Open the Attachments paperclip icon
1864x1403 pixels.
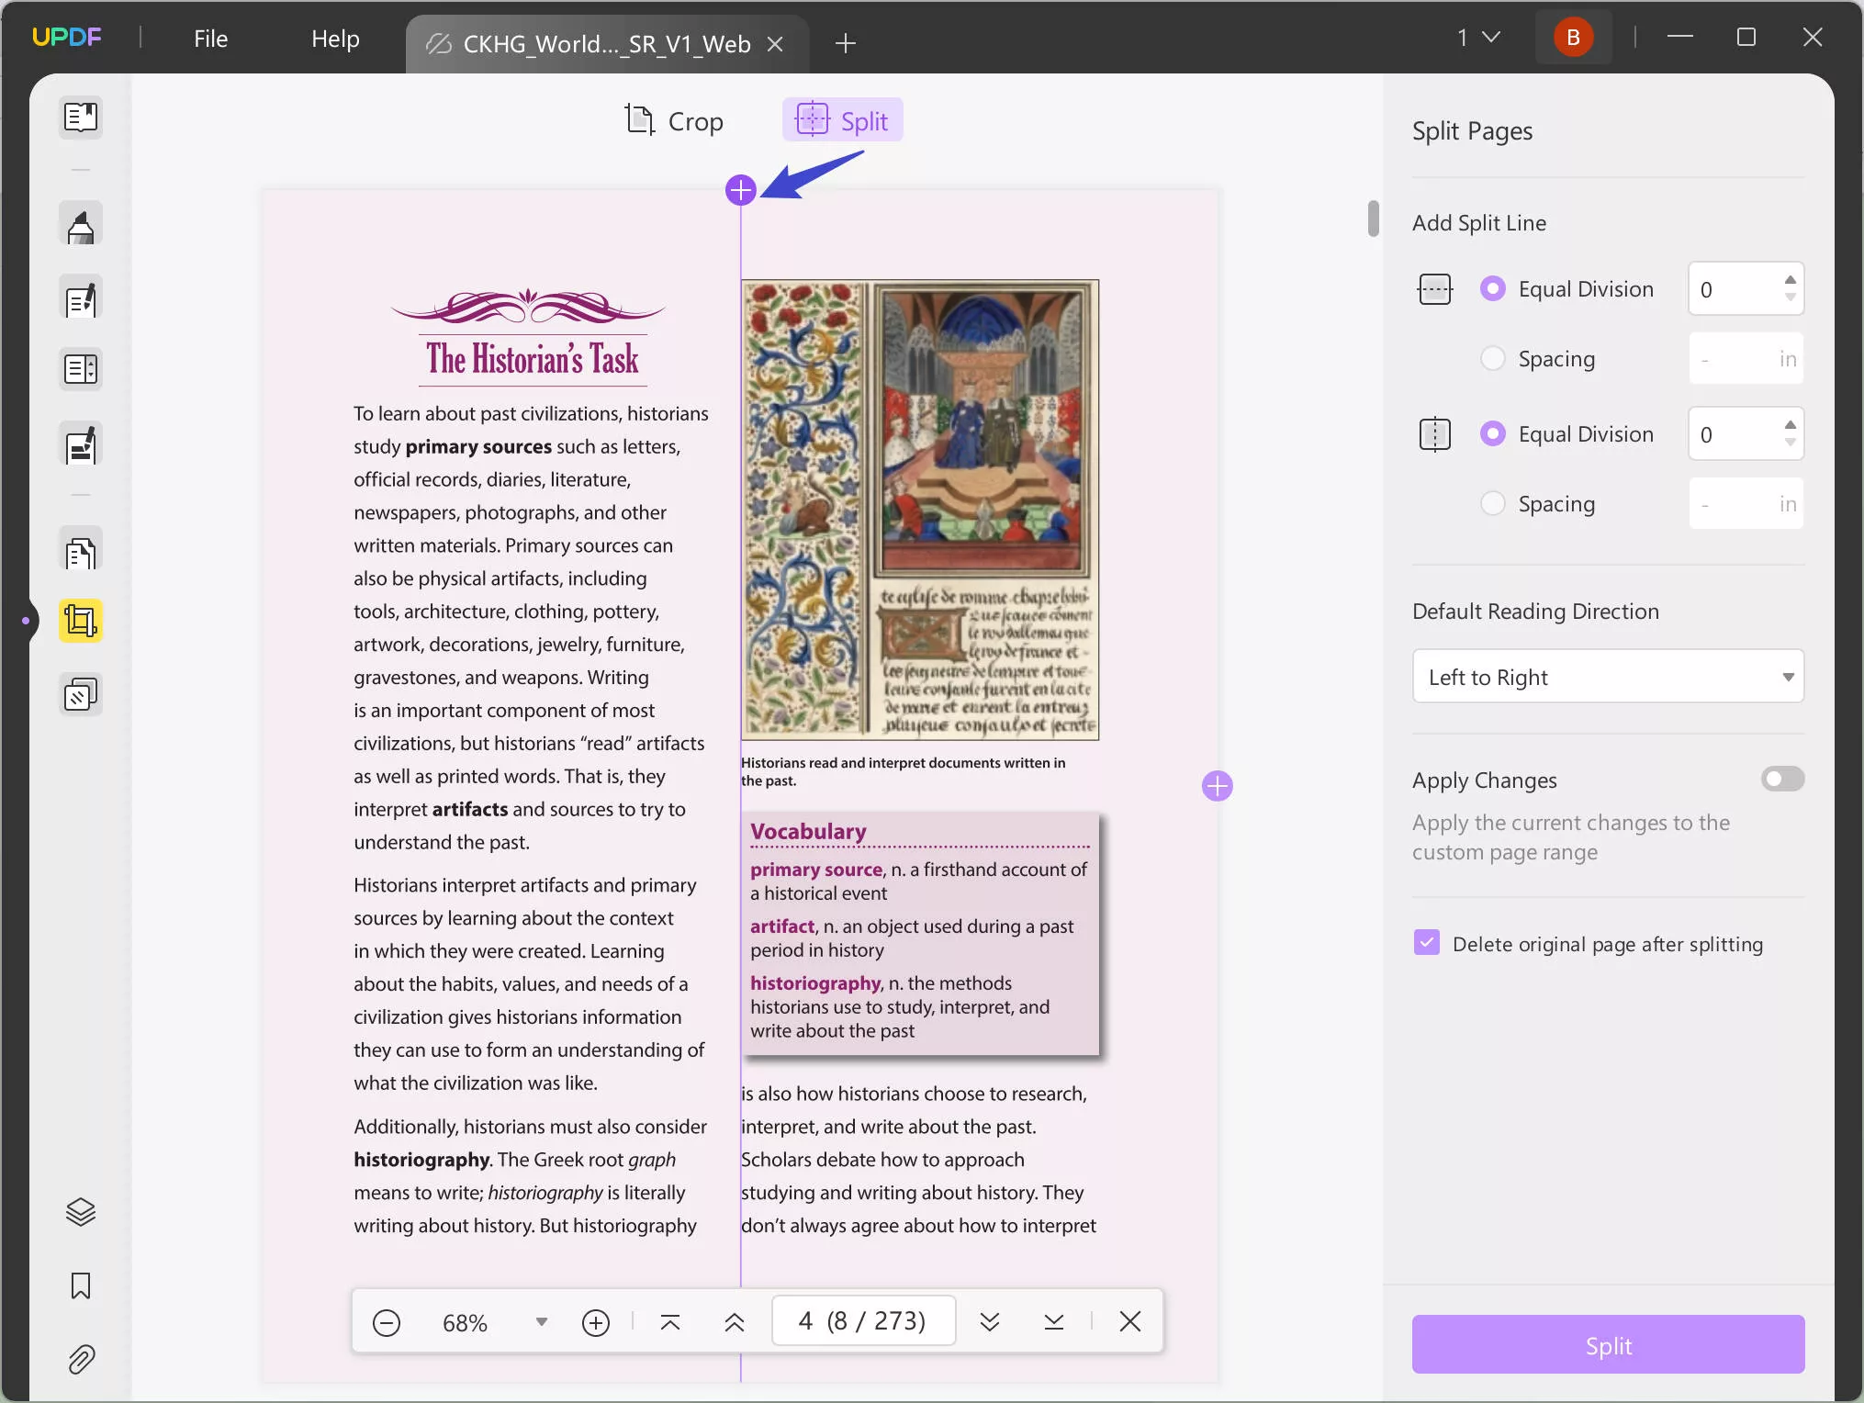coord(81,1359)
